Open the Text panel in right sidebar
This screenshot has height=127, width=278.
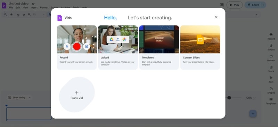[x=271, y=79]
